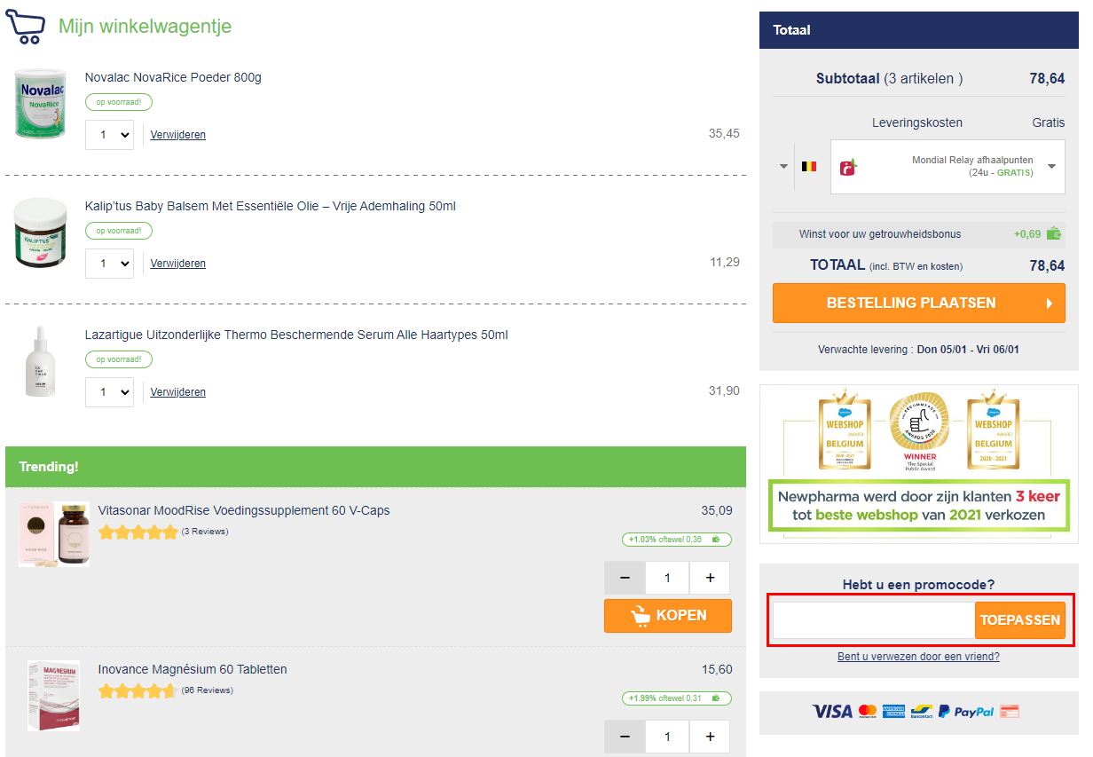
Task: Click the shopping cart icon beside Mijn winkelwagentje
Action: pyautogui.click(x=25, y=26)
